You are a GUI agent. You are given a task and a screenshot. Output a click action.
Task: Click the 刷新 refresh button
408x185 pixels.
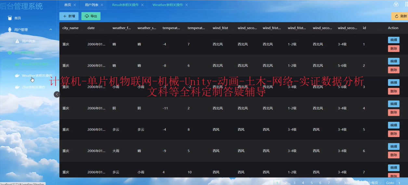point(400,16)
